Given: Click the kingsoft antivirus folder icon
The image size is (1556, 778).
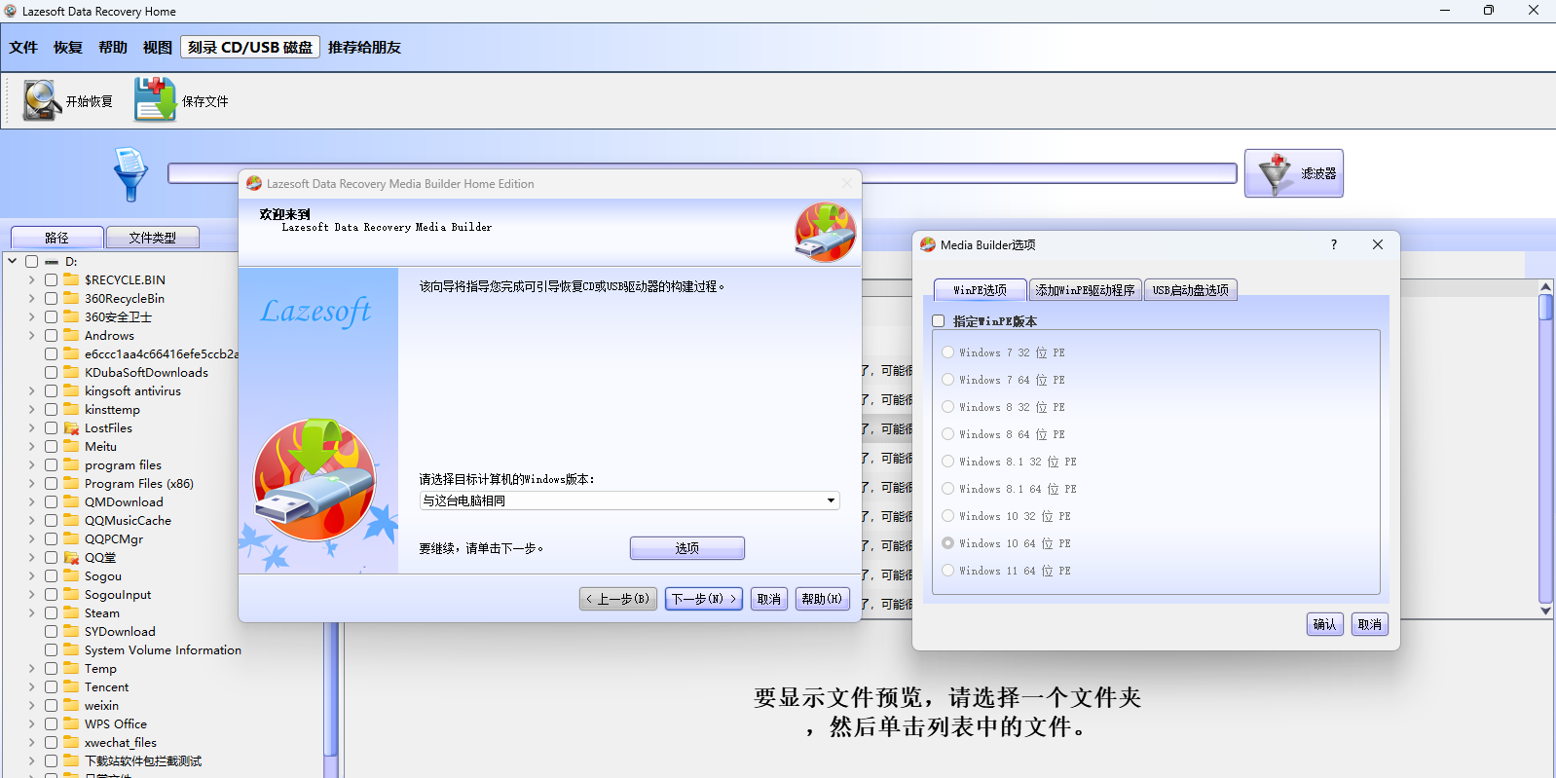Looking at the screenshot, I should (x=71, y=391).
